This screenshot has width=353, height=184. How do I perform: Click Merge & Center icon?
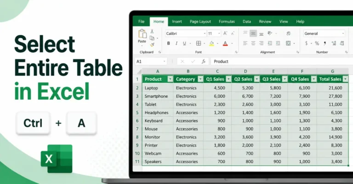click(x=288, y=43)
